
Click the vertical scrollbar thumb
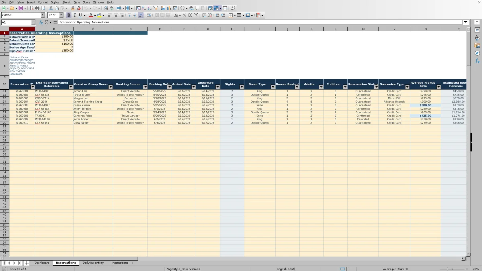coord(468,49)
